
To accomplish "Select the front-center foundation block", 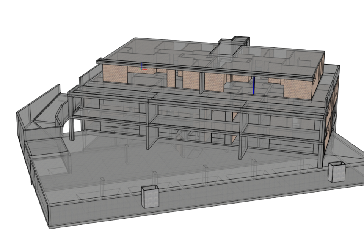I will 151,197.
